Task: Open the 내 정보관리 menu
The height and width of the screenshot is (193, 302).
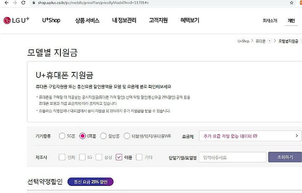Action: point(124,21)
